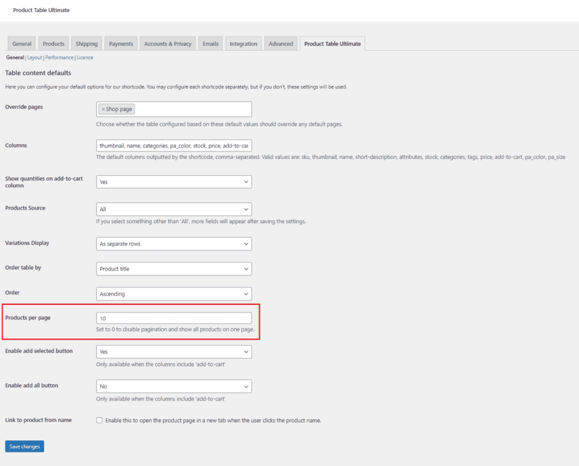
Task: Click the Columns input field
Action: point(173,145)
